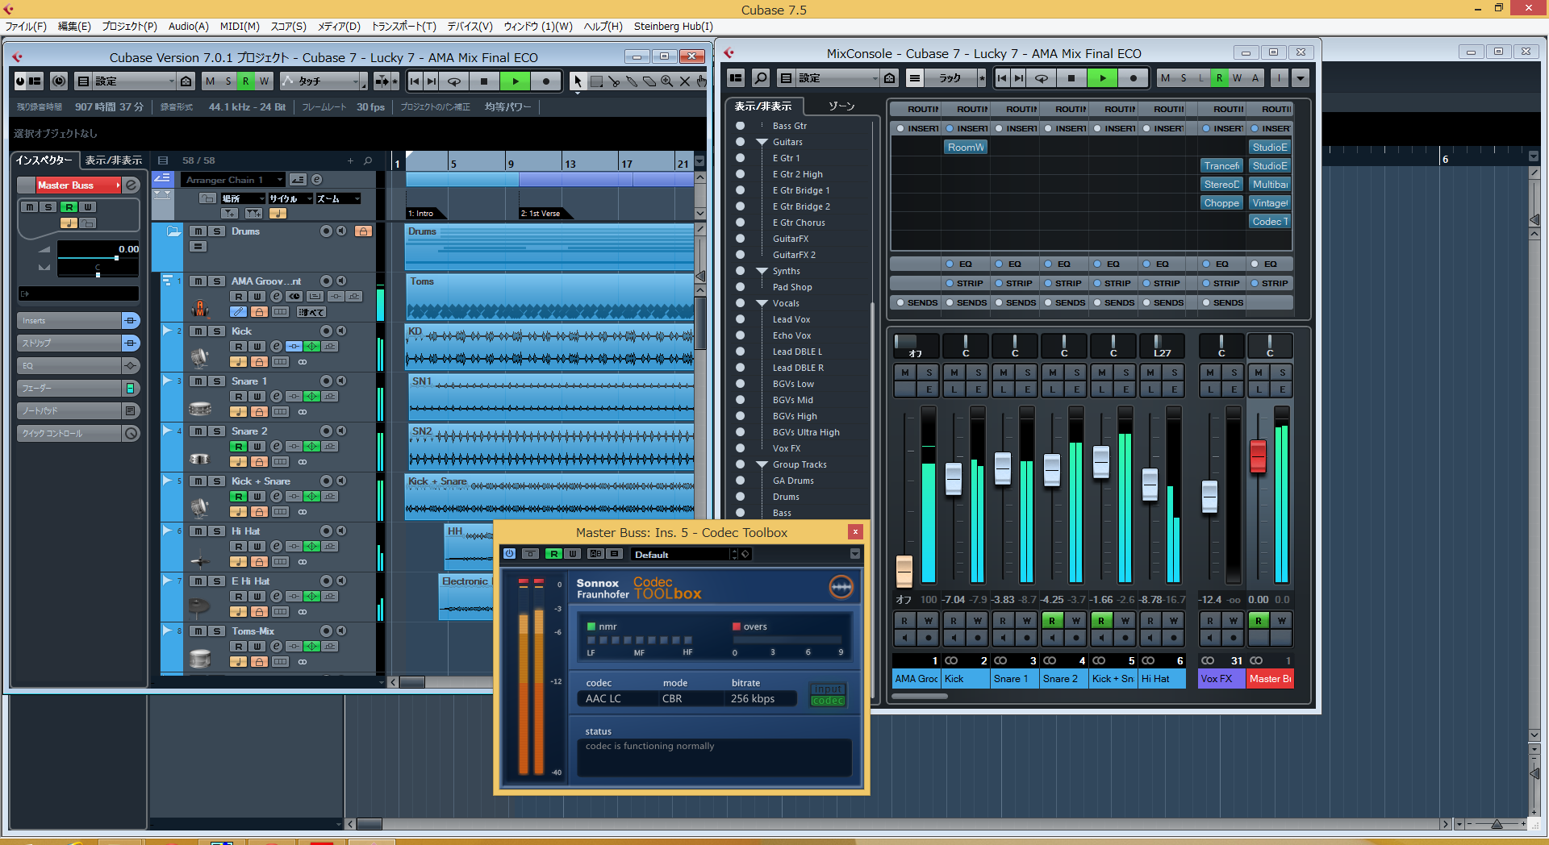Open Arranger Chain 1 dropdown
This screenshot has width=1549, height=845.
pyautogui.click(x=233, y=180)
